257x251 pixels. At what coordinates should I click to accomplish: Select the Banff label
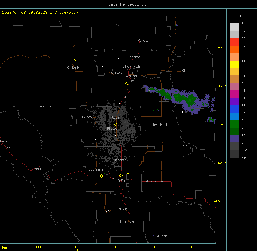point(37,169)
